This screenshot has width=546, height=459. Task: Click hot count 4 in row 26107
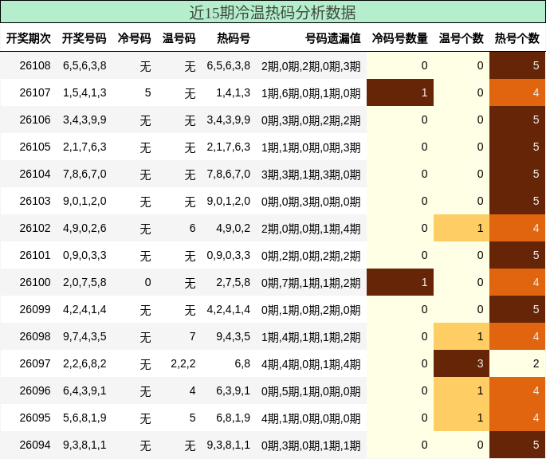(517, 92)
